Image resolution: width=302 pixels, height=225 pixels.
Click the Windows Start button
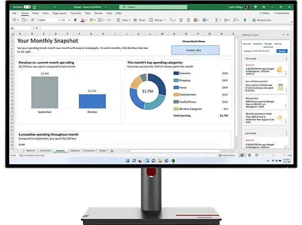pyautogui.click(x=128, y=161)
